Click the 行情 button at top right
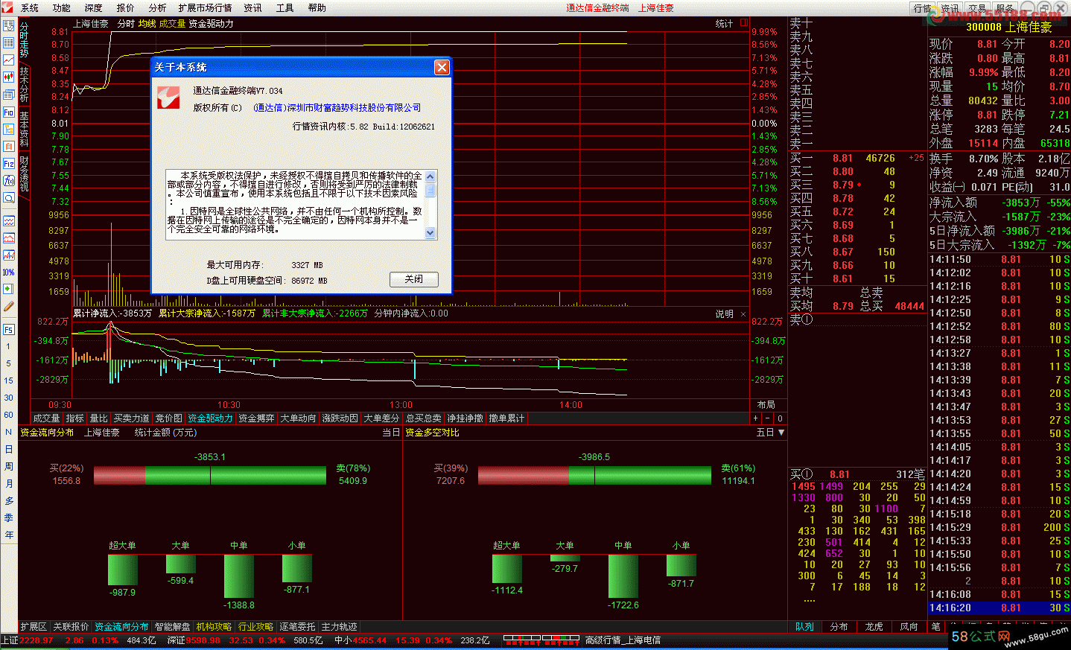The image size is (1071, 650). 923,8
